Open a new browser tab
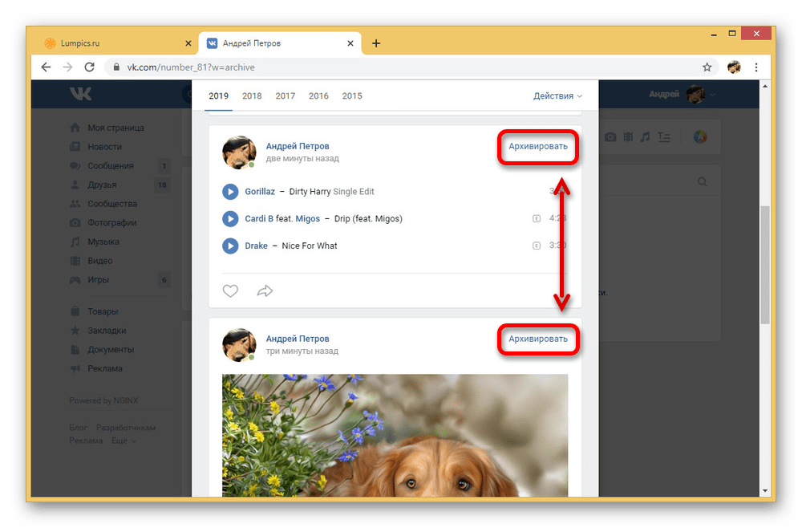The height and width of the screenshot is (528, 802). [x=376, y=43]
